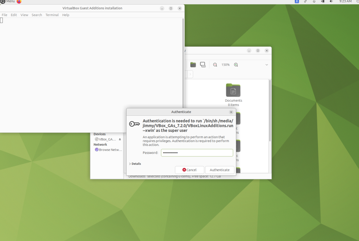This screenshot has width=359, height=241.
Task: Cancel the authentication prompt
Action: click(x=189, y=170)
